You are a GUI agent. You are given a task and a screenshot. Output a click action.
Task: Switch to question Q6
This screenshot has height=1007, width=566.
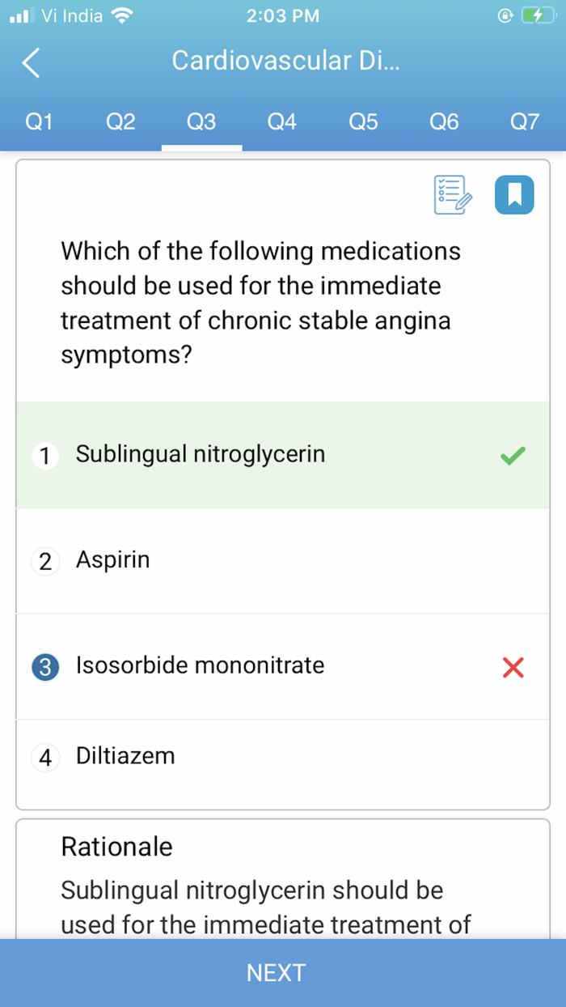click(x=443, y=121)
